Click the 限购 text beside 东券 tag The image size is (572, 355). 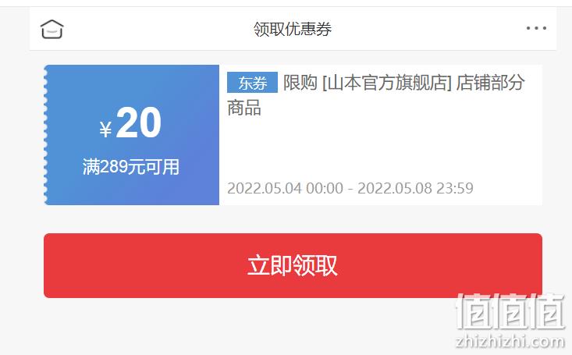tap(300, 83)
